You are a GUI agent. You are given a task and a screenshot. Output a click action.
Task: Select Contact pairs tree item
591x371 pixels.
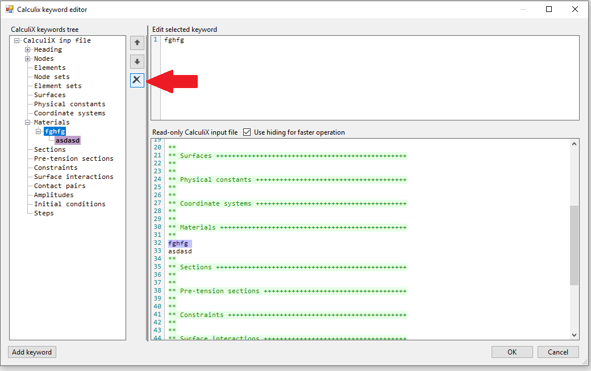[60, 186]
